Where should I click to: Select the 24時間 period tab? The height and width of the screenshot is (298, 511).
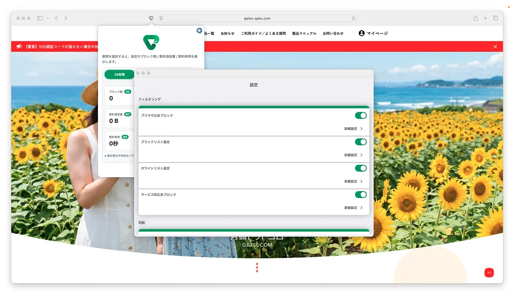click(x=119, y=74)
